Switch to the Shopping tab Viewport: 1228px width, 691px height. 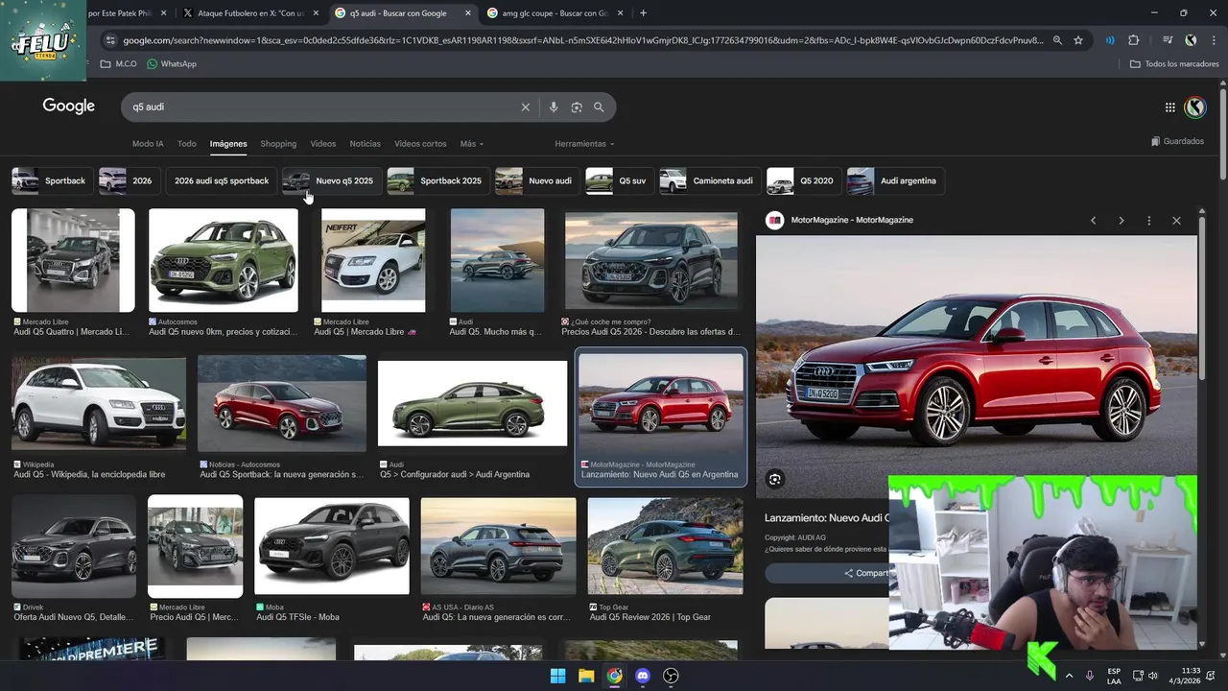(278, 144)
